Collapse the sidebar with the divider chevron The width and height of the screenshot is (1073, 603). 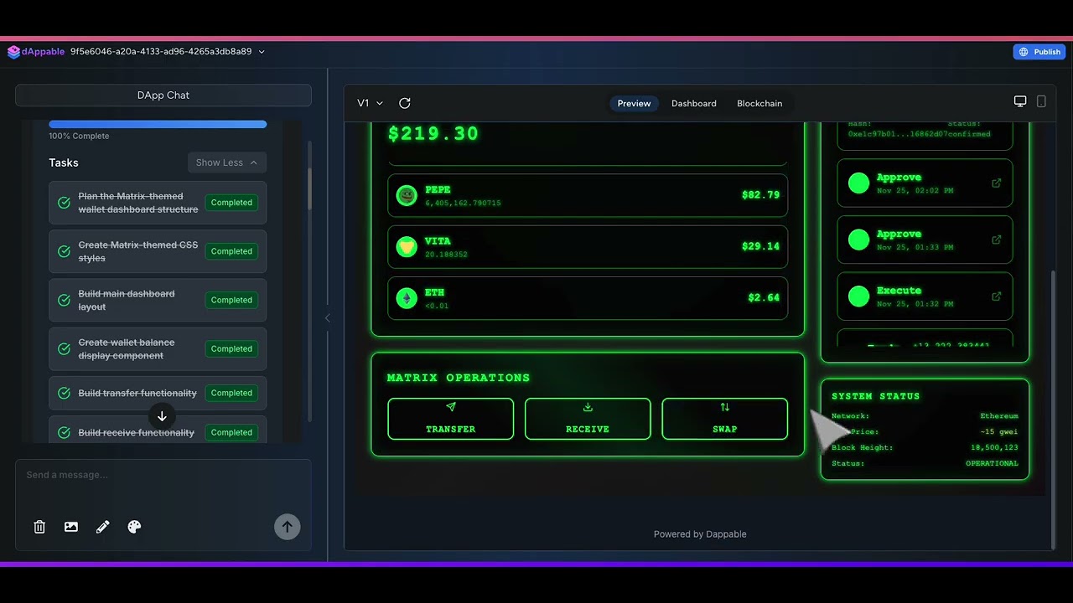pos(328,318)
